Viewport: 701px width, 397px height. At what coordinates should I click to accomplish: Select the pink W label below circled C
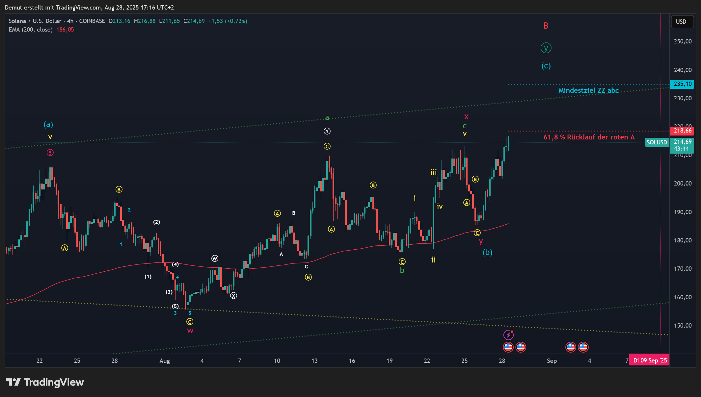190,331
